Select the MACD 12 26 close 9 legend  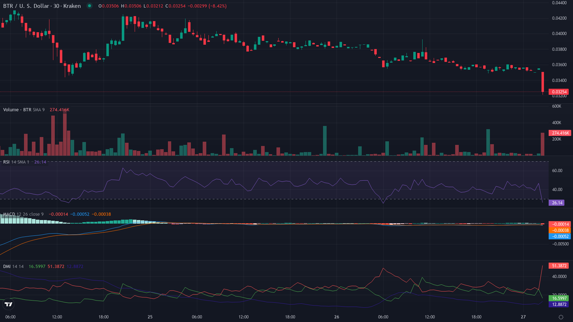point(23,214)
